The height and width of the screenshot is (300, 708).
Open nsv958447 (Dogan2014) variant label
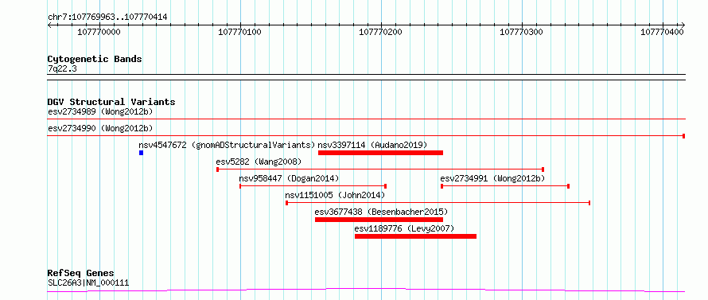coord(289,178)
